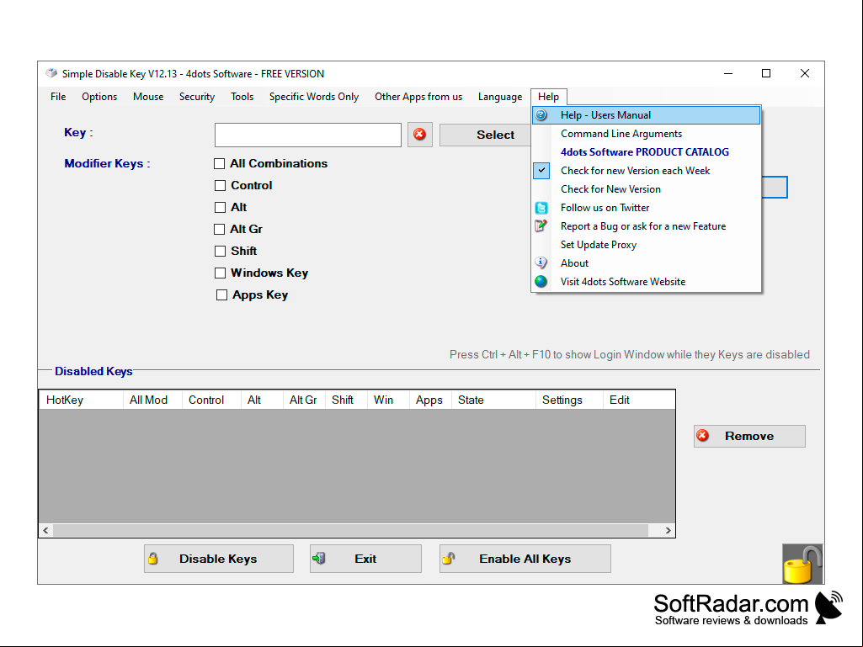This screenshot has height=647, width=863.
Task: Enable the All Combinations checkbox
Action: point(220,163)
